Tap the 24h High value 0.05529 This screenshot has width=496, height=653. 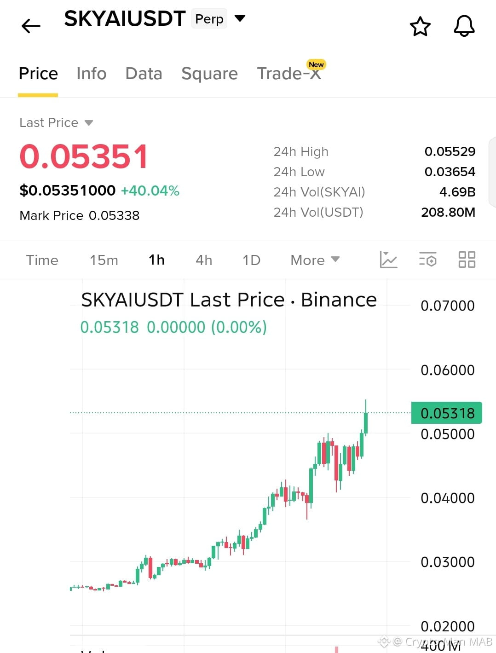point(450,151)
